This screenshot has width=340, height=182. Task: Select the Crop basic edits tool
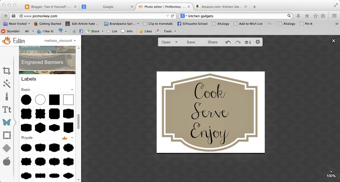(7, 71)
